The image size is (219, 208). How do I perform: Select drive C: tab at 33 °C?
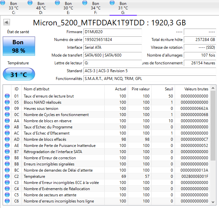point(14,8)
